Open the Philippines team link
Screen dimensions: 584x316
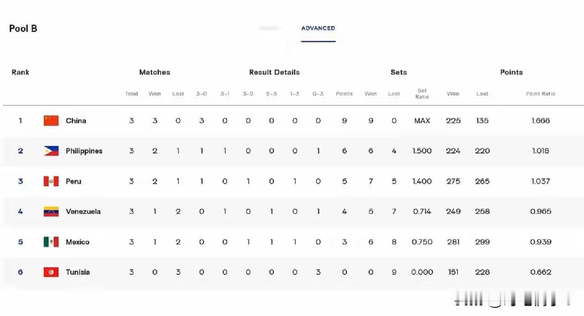[84, 151]
